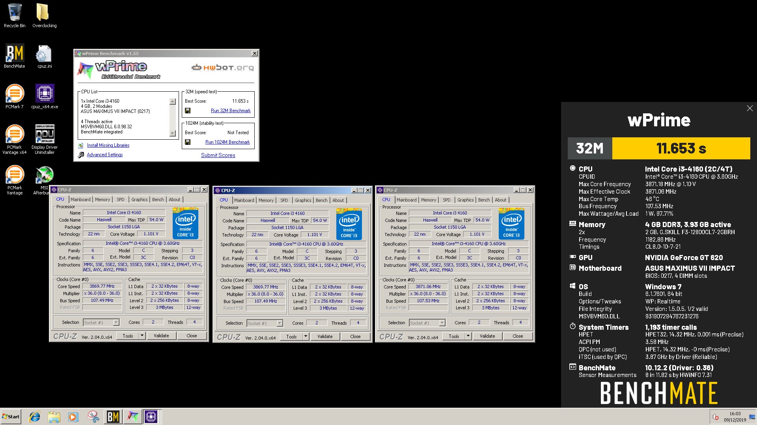Expand Tools dropdown arrow in left CPU-Z
Image resolution: width=757 pixels, height=425 pixels.
142,336
